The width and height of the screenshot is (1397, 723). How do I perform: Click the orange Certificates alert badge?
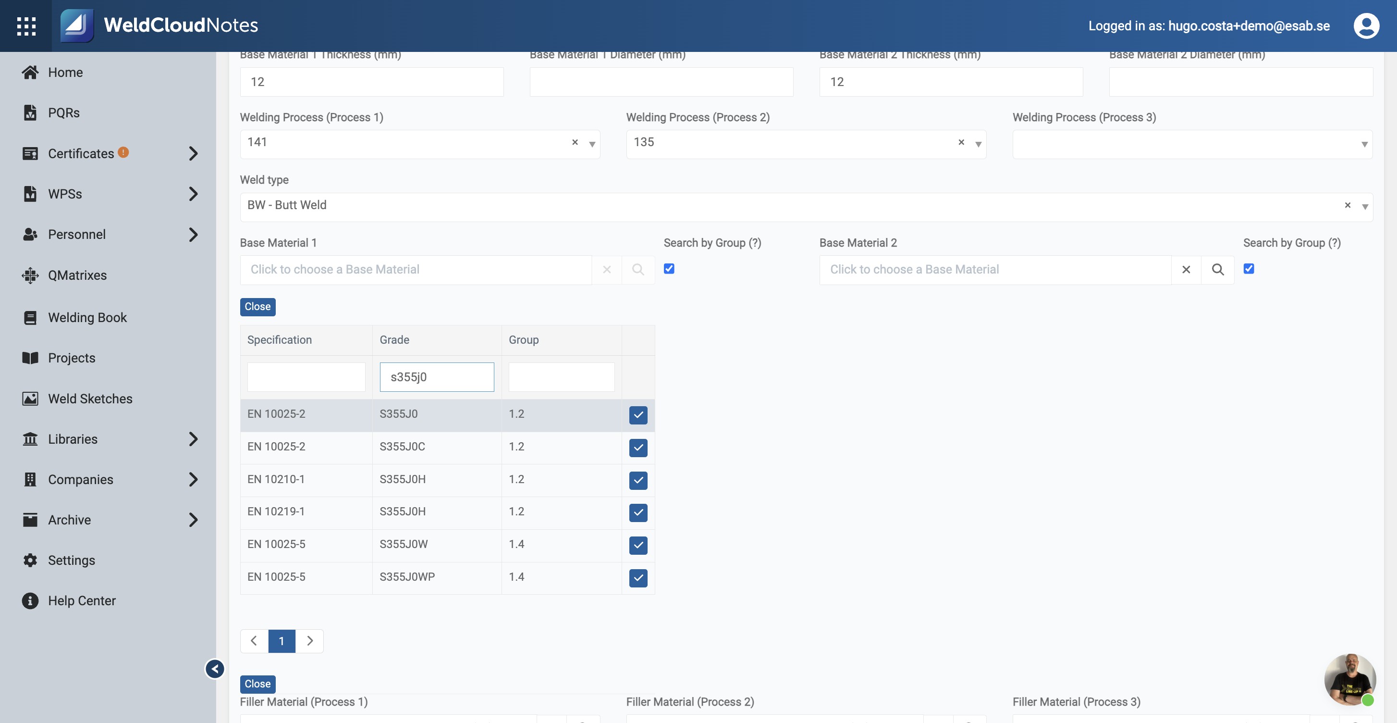123,152
